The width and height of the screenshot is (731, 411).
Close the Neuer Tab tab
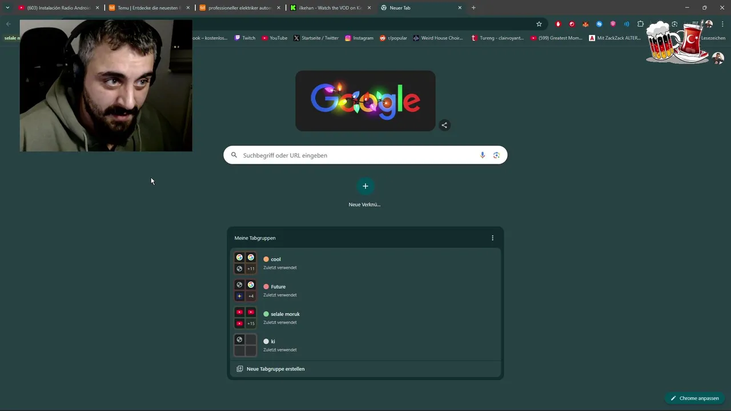click(460, 8)
